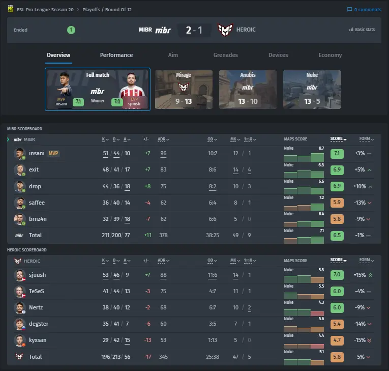Open insani's player name link
The height and width of the screenshot is (371, 389).
[x=37, y=153]
